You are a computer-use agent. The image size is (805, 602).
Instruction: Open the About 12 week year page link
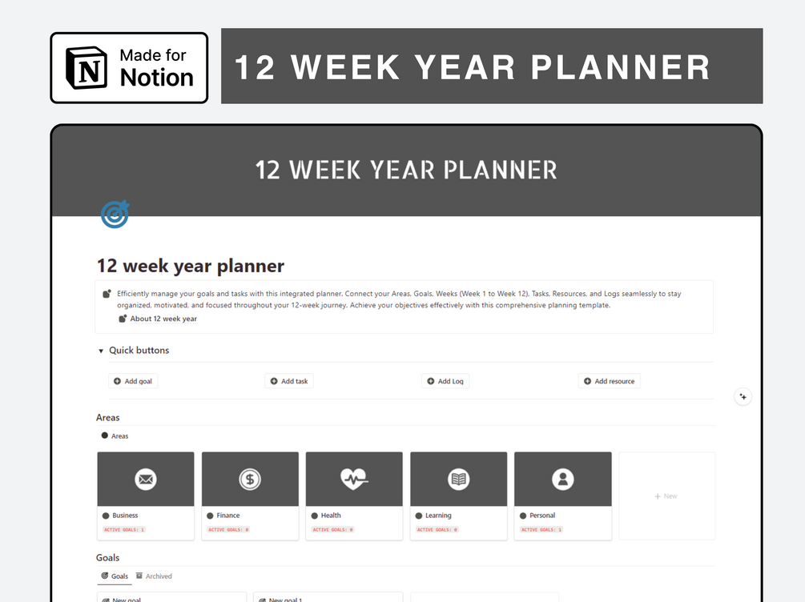[x=163, y=319]
